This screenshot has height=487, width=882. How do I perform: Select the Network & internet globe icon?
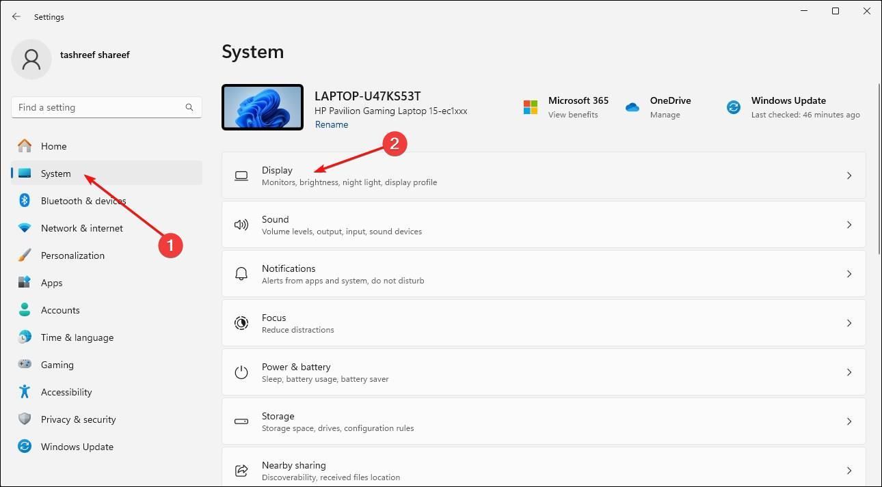(25, 227)
